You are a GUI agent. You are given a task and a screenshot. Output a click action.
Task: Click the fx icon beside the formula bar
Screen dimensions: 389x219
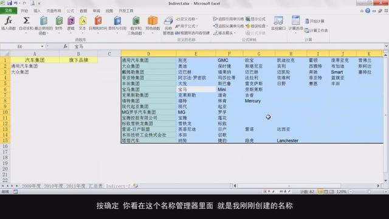point(65,46)
